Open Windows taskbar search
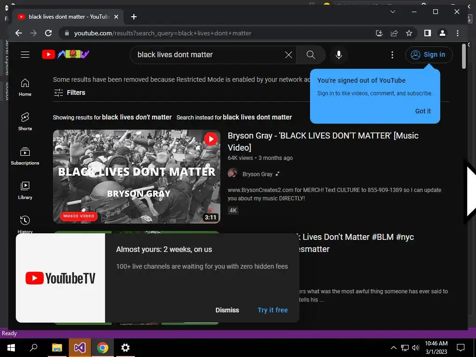 [x=33, y=348]
